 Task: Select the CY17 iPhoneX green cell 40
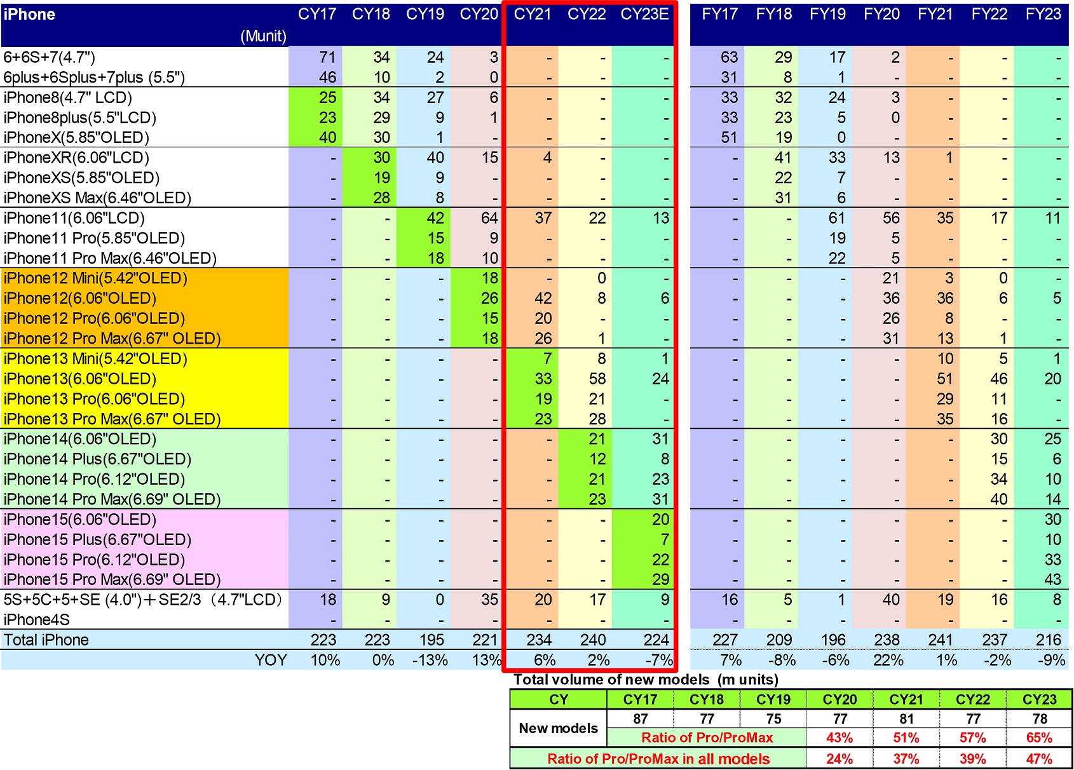(x=316, y=137)
